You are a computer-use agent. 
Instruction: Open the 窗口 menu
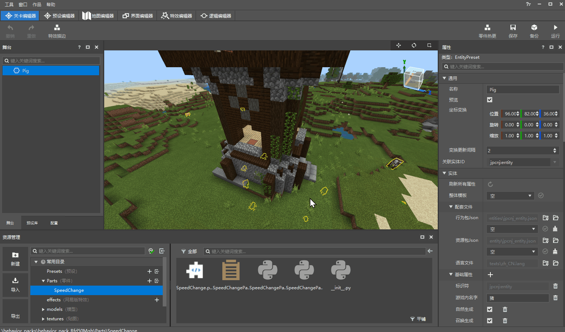pos(23,4)
